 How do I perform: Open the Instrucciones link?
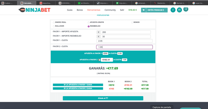(x=103, y=15)
